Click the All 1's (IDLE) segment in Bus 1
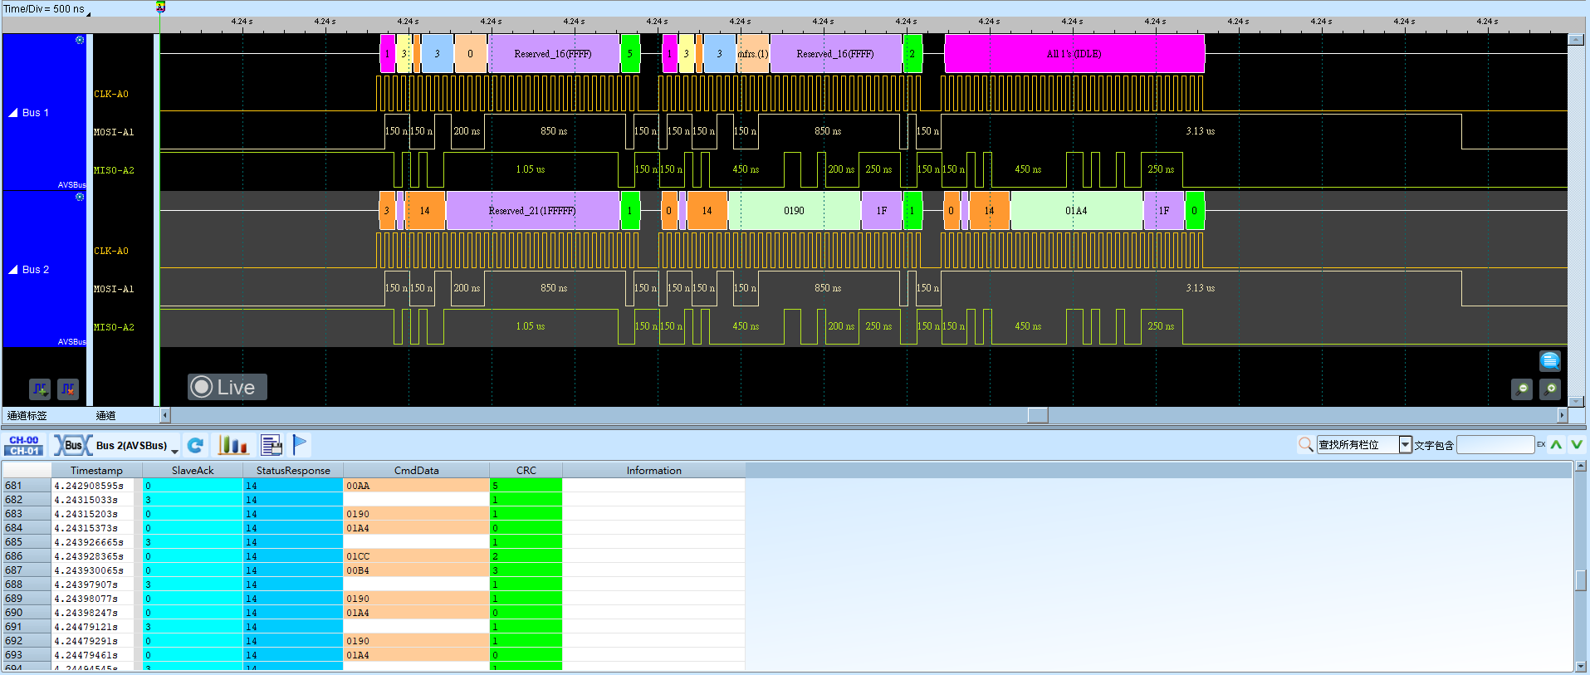The image size is (1590, 675). (x=1074, y=54)
